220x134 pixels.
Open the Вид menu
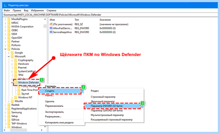(26, 10)
